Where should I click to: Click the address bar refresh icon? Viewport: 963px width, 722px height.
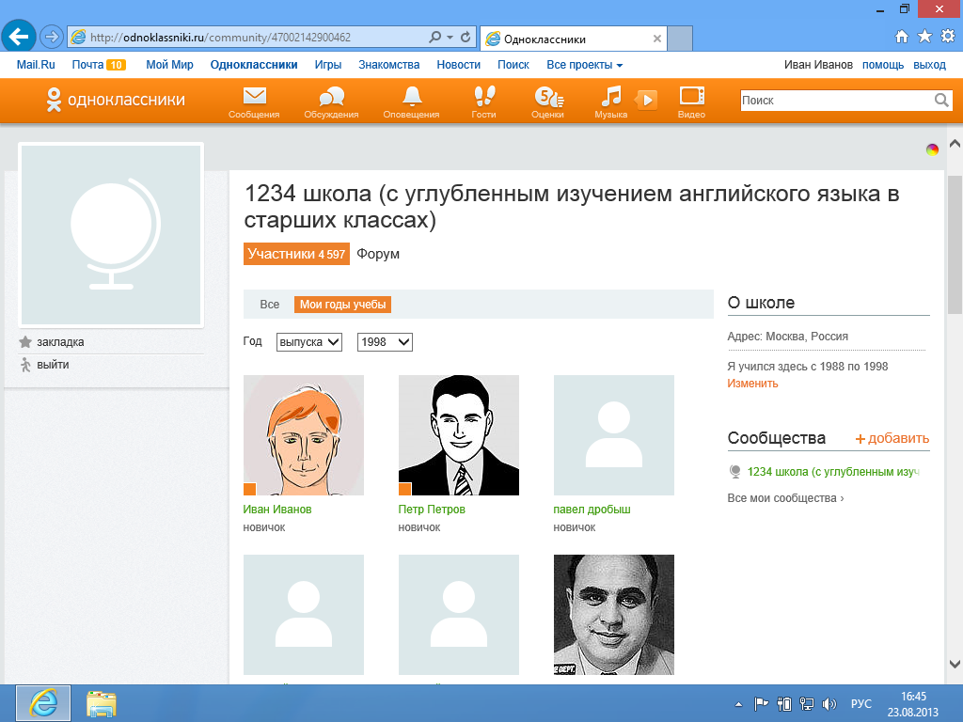point(466,37)
